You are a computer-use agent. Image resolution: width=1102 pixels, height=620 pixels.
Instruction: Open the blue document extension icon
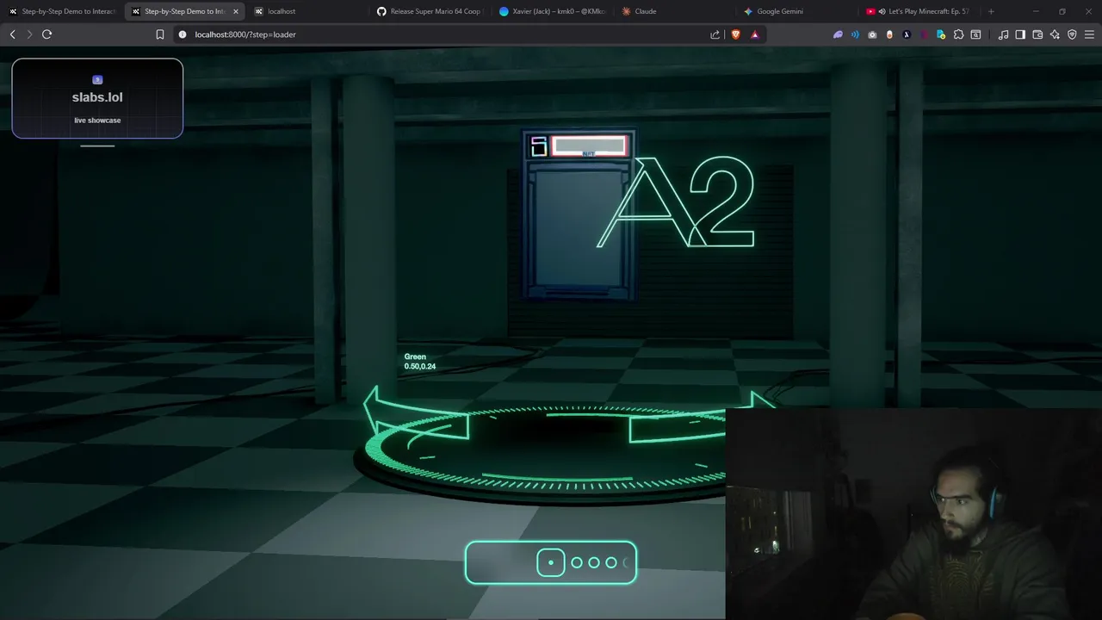point(941,34)
